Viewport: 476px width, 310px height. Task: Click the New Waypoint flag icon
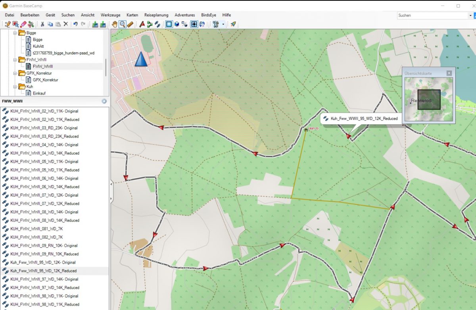point(142,24)
